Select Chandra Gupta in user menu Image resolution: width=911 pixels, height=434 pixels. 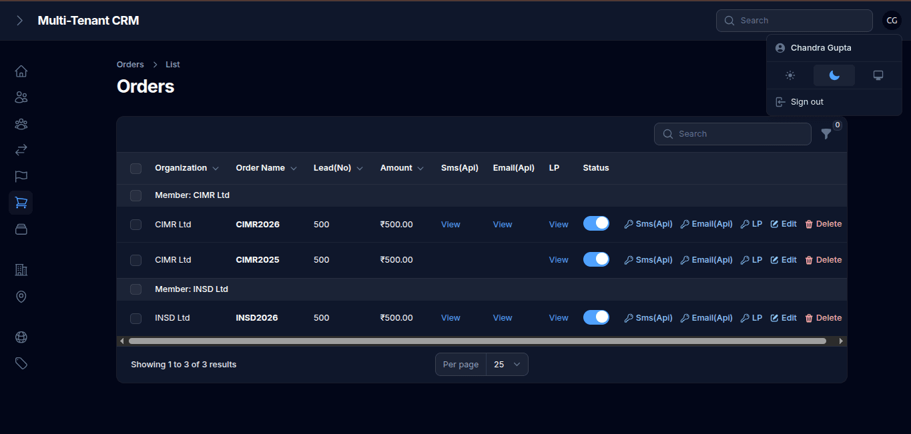tap(834, 48)
